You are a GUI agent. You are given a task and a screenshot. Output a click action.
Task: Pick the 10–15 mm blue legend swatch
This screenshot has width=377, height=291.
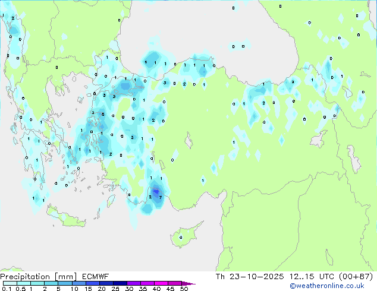(78, 283)
